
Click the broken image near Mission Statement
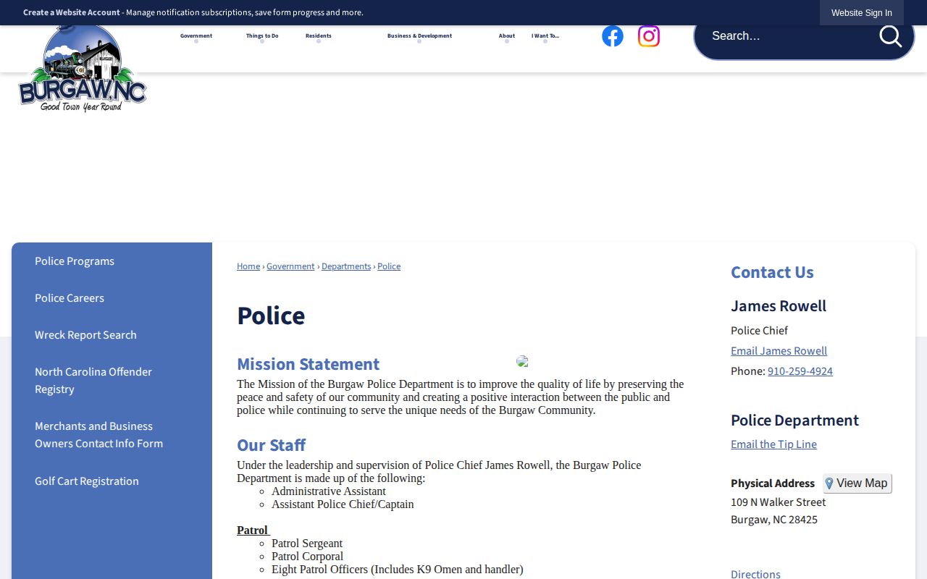522,361
